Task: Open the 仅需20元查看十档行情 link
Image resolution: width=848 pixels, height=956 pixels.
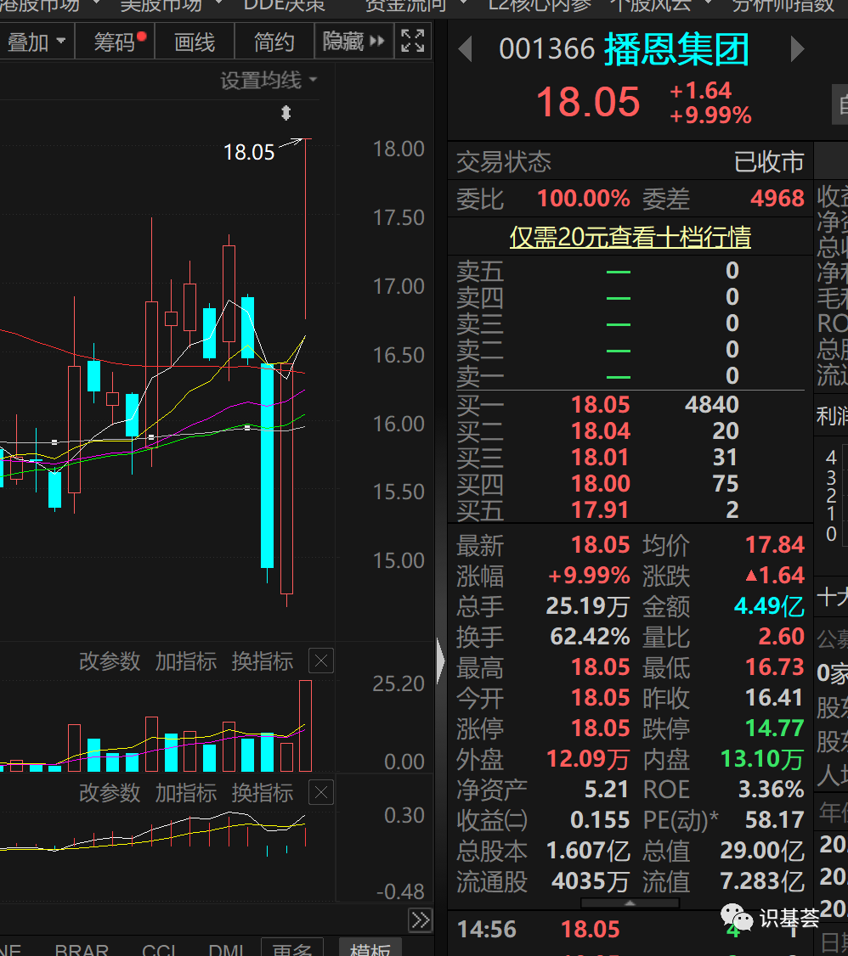Action: click(630, 237)
